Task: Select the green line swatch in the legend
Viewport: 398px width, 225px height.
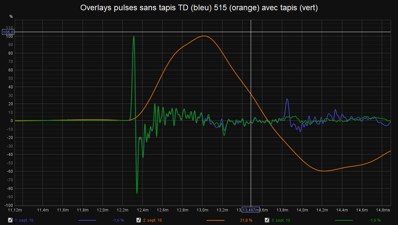Action: point(344,220)
